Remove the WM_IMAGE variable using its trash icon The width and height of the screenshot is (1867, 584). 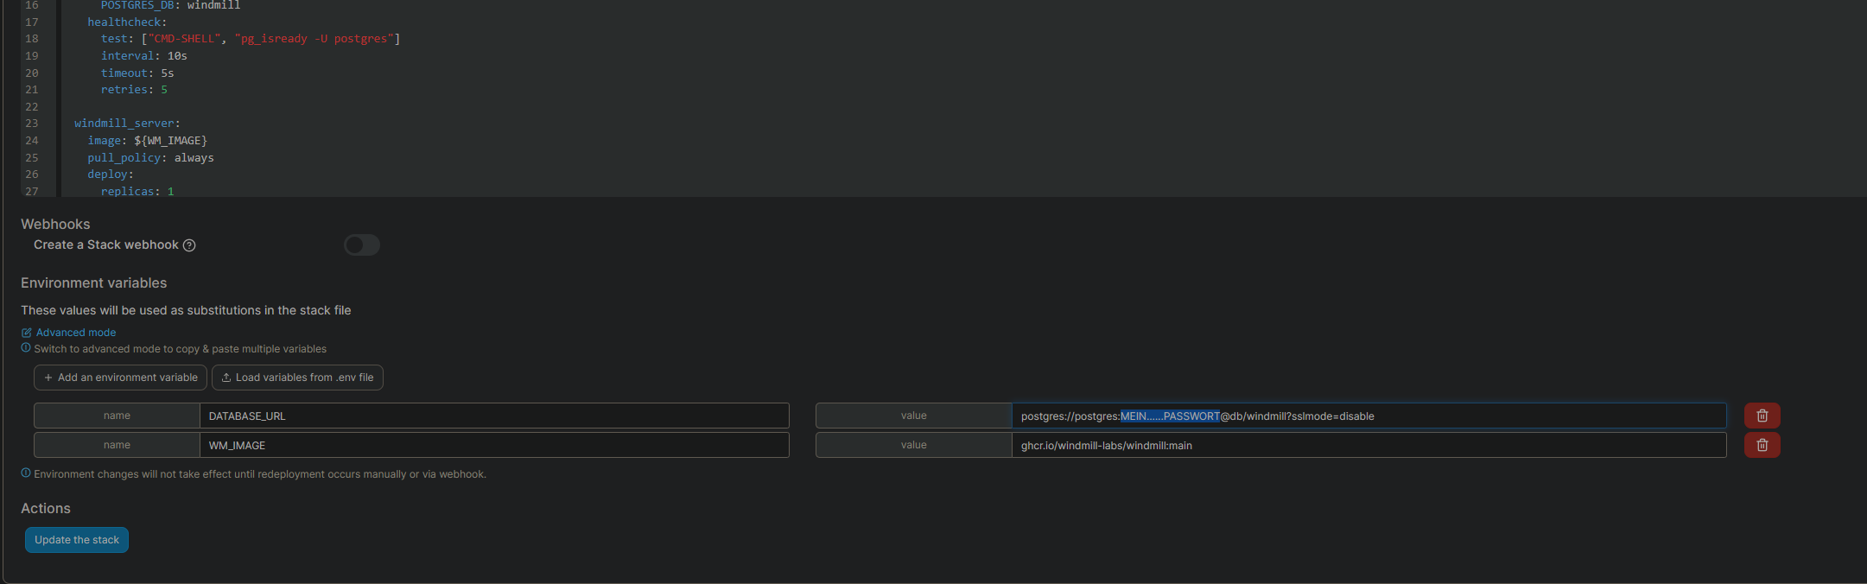tap(1762, 445)
